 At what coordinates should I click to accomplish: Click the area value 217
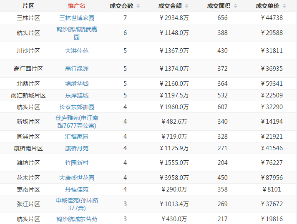click(x=223, y=219)
